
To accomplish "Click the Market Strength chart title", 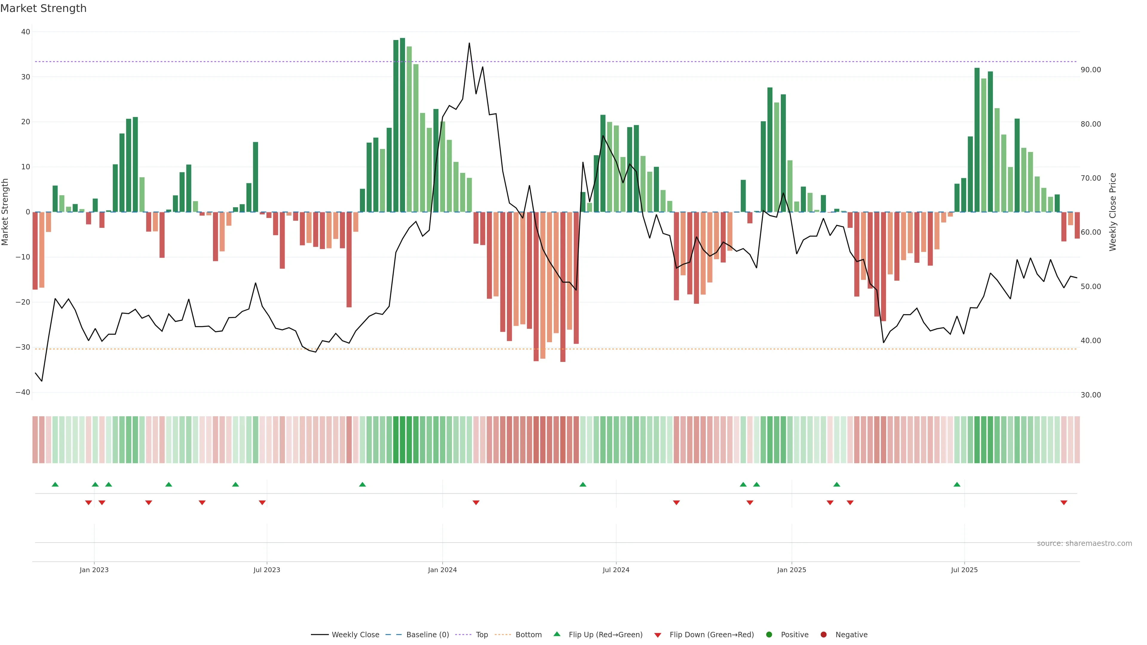I will tap(43, 8).
